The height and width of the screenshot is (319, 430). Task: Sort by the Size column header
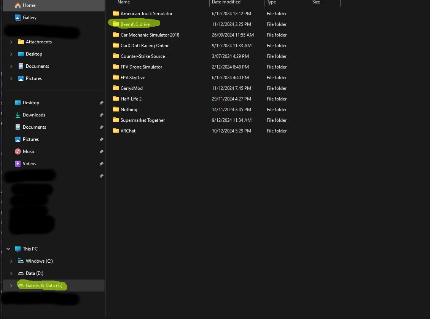click(x=316, y=2)
